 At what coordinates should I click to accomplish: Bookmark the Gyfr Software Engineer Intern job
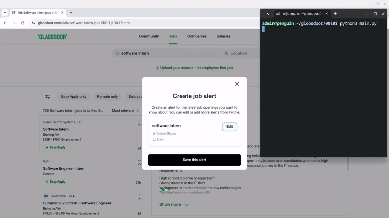(x=139, y=163)
